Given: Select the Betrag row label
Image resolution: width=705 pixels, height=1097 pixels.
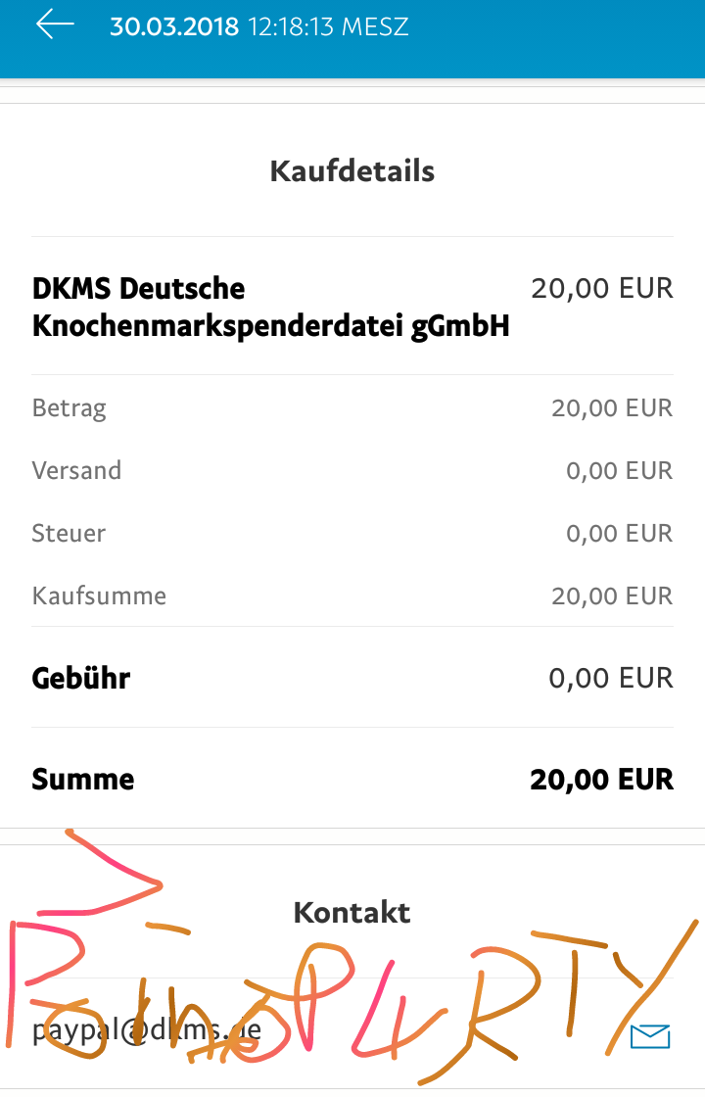Looking at the screenshot, I should click(x=70, y=408).
